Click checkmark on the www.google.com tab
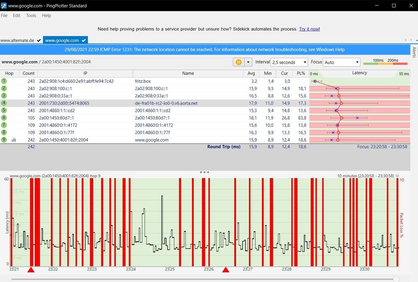This screenshot has width=418, height=282. pos(84,41)
